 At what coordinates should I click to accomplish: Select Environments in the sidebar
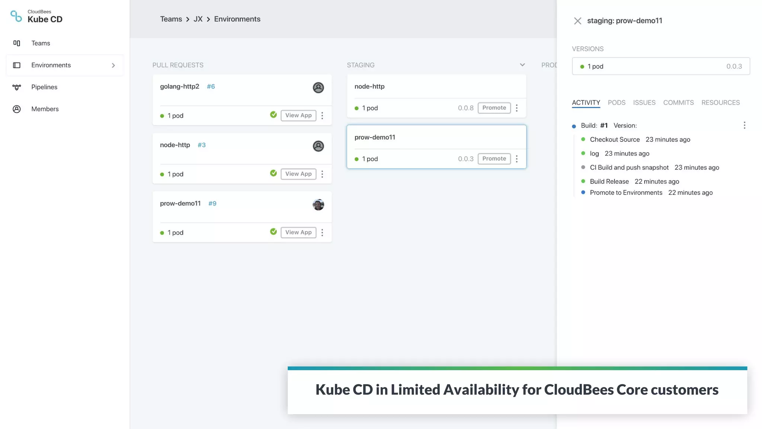65,65
